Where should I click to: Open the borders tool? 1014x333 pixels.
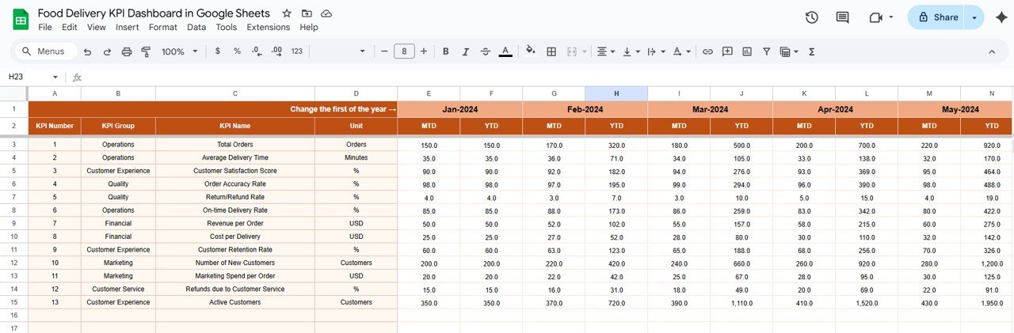pos(551,51)
